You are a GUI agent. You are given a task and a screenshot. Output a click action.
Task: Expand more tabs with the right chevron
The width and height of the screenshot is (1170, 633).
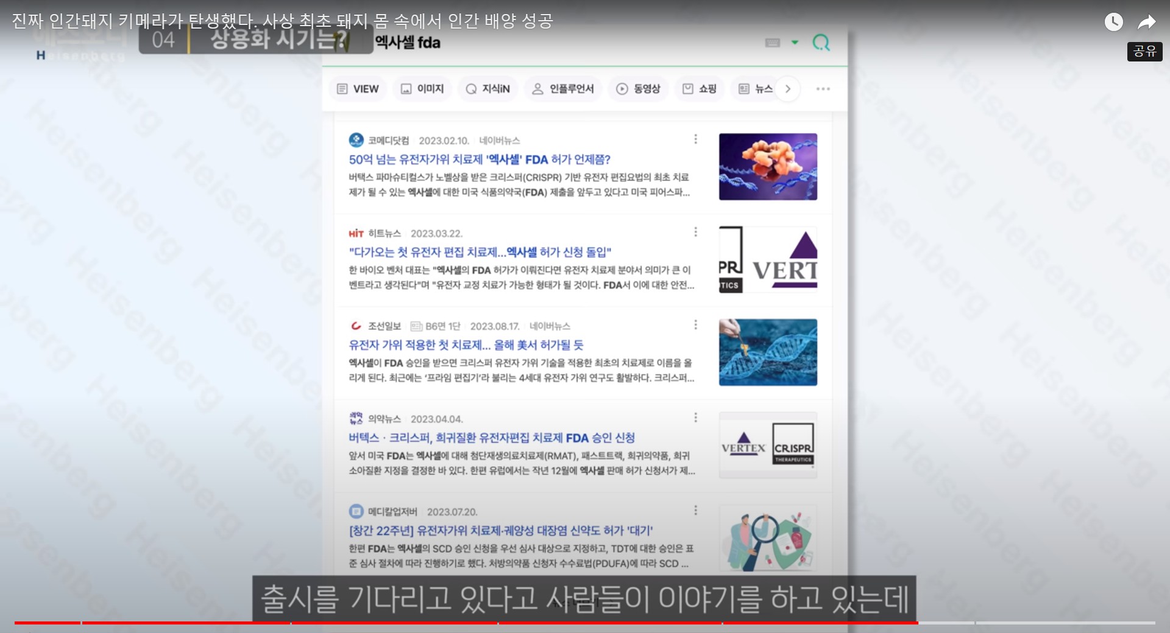pyautogui.click(x=788, y=89)
